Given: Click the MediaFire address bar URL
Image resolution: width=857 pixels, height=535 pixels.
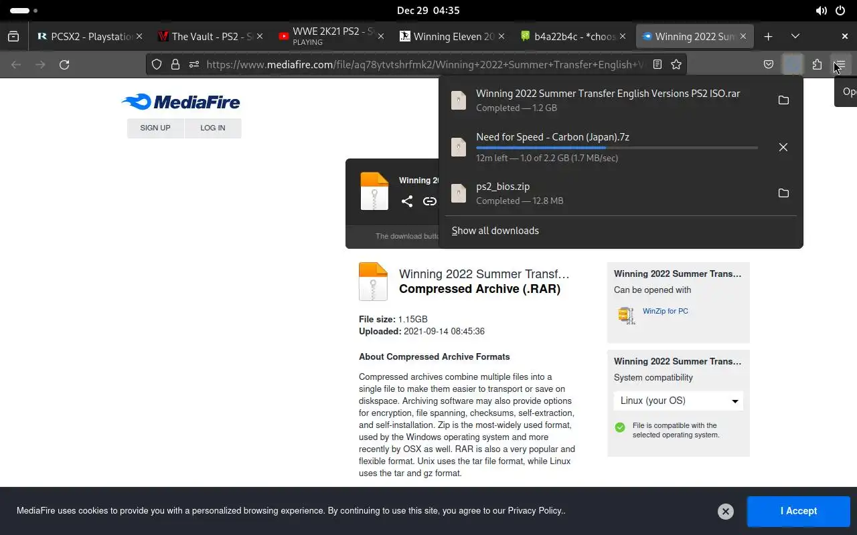Looking at the screenshot, I should (x=425, y=65).
